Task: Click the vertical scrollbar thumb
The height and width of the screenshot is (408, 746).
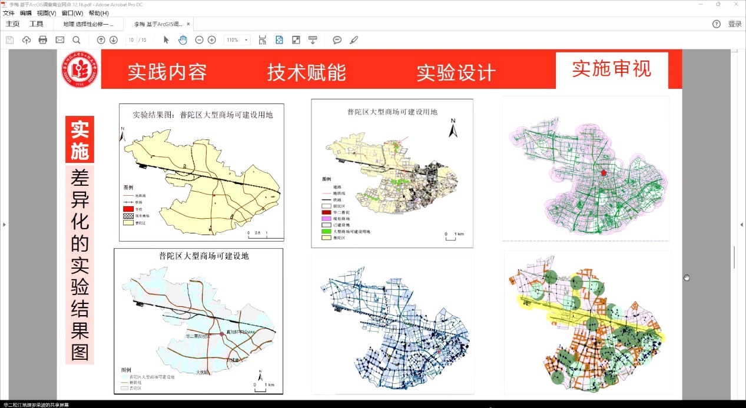Action: tap(734, 257)
